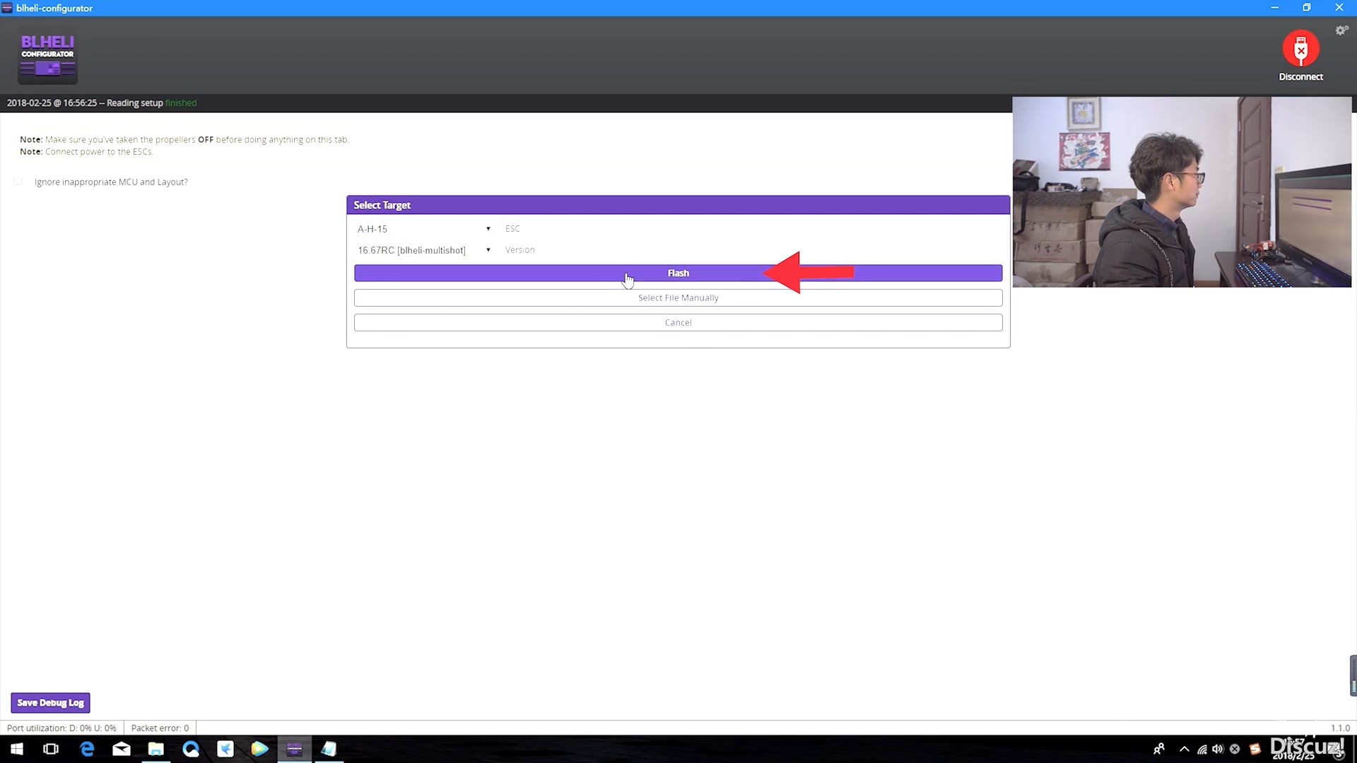Click the 'Select Target' panel header
This screenshot has width=1357, height=763.
click(678, 205)
